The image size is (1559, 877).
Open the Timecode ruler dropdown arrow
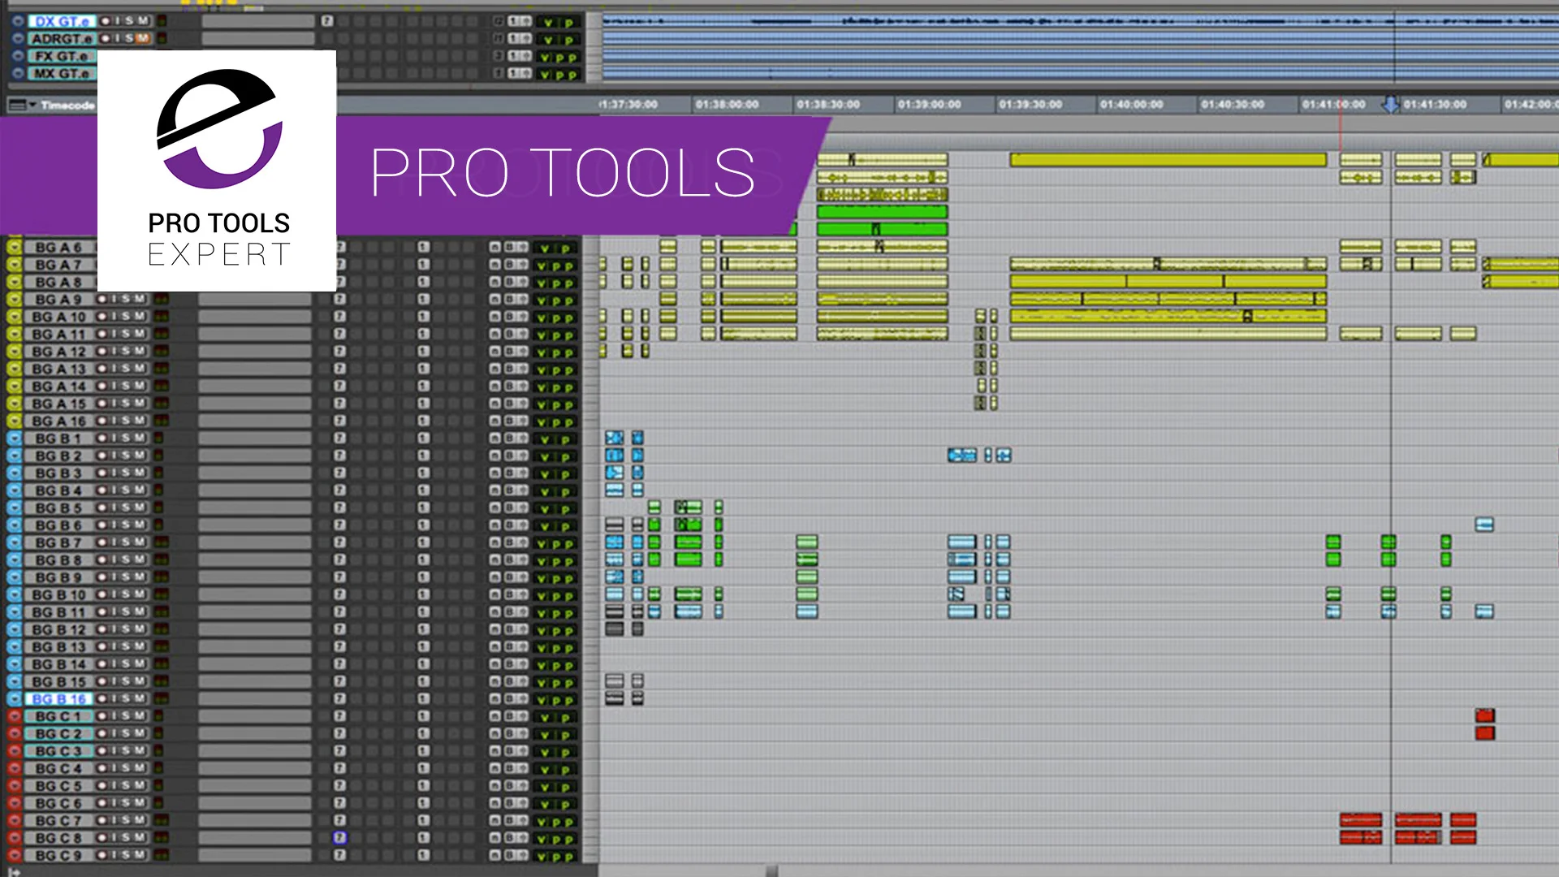point(31,105)
